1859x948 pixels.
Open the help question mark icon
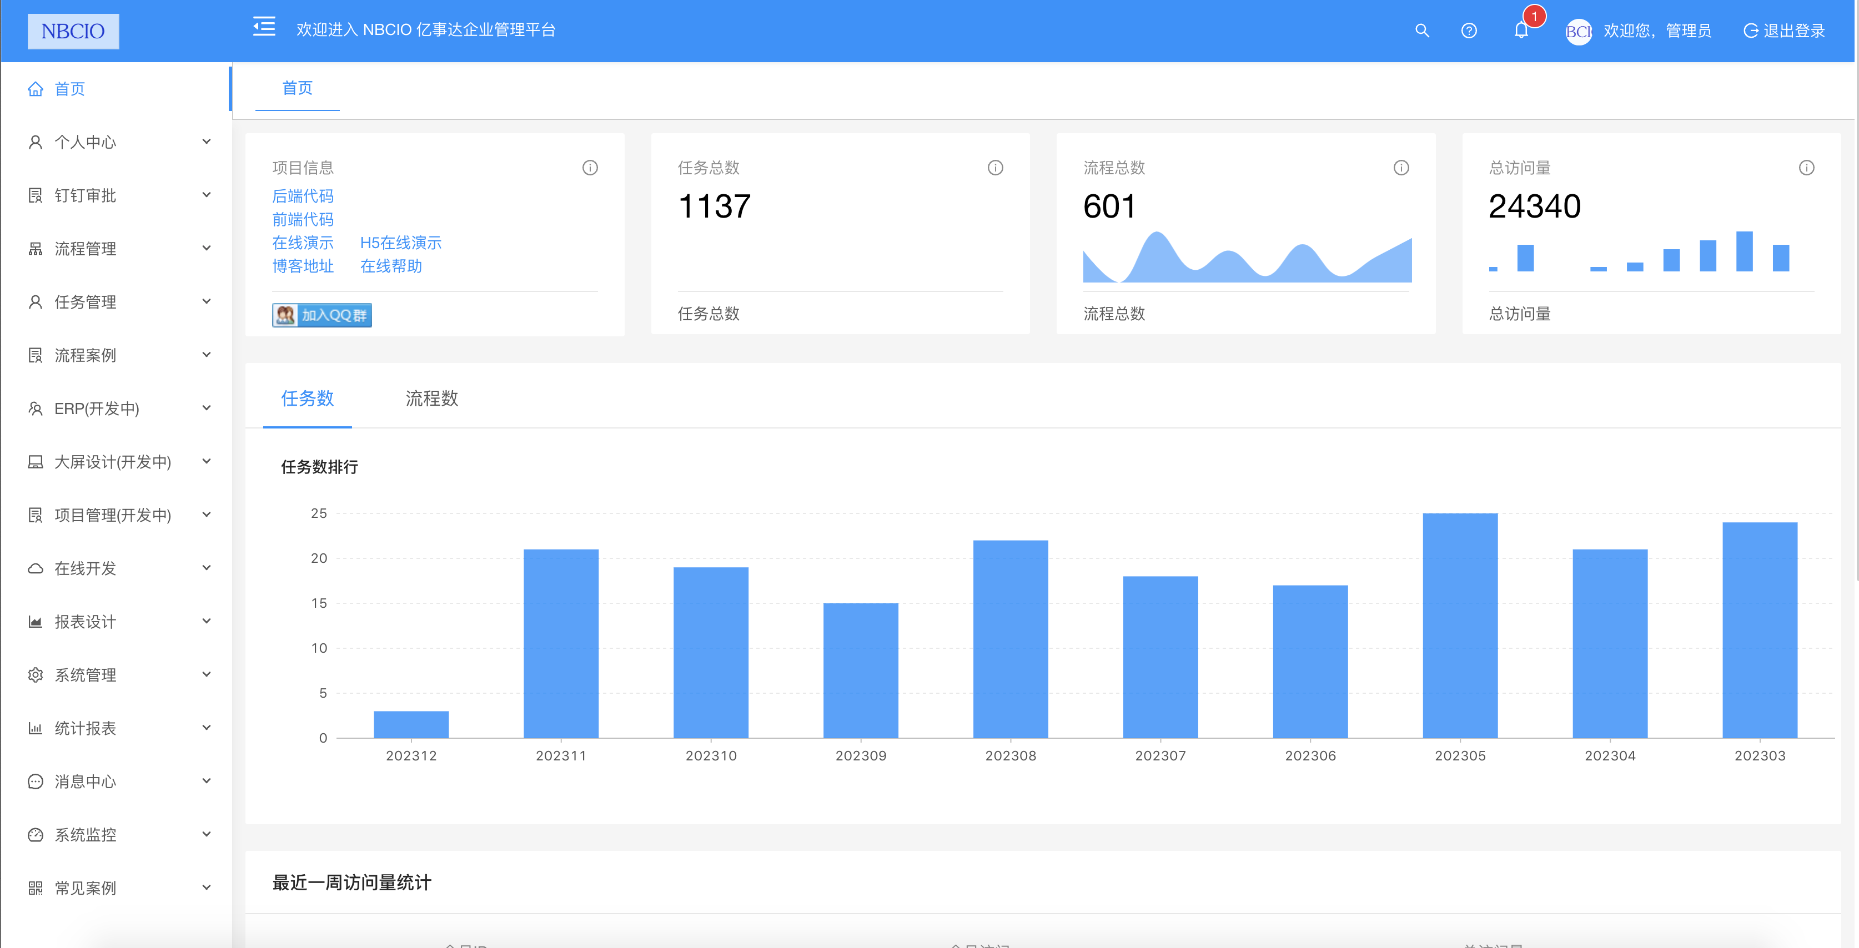point(1469,31)
